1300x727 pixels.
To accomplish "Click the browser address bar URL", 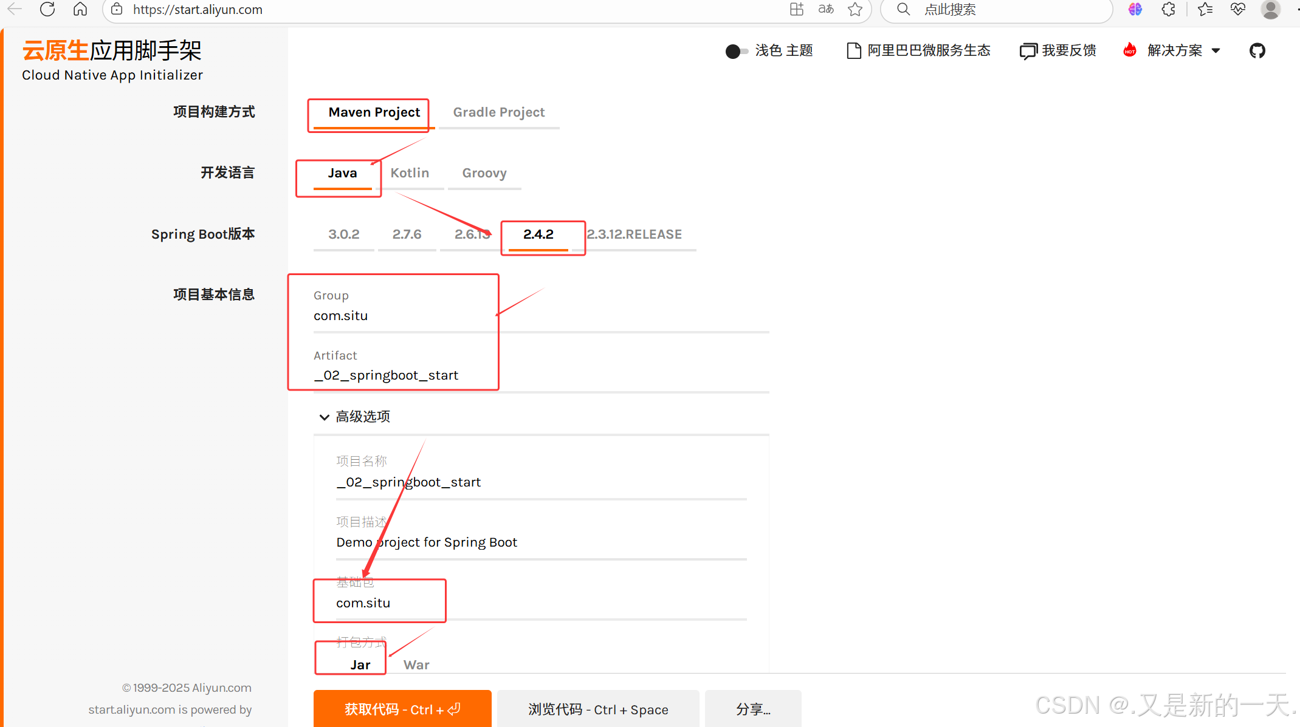I will point(198,10).
